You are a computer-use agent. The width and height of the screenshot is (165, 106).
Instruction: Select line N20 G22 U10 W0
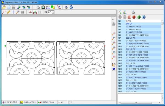tap(139, 75)
